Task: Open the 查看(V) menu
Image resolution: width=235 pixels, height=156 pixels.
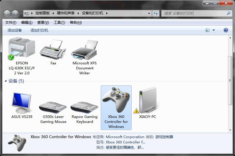Action: point(43,23)
